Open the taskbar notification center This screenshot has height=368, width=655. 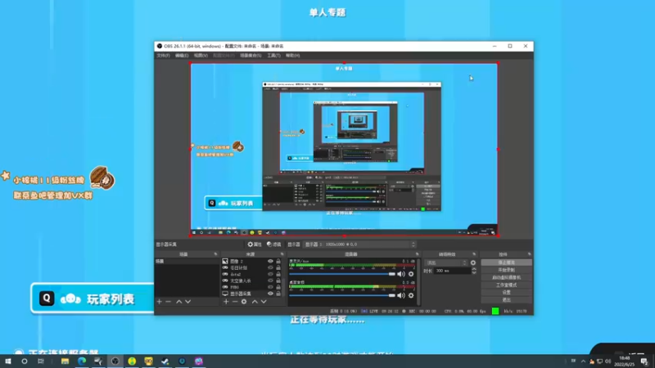point(644,361)
